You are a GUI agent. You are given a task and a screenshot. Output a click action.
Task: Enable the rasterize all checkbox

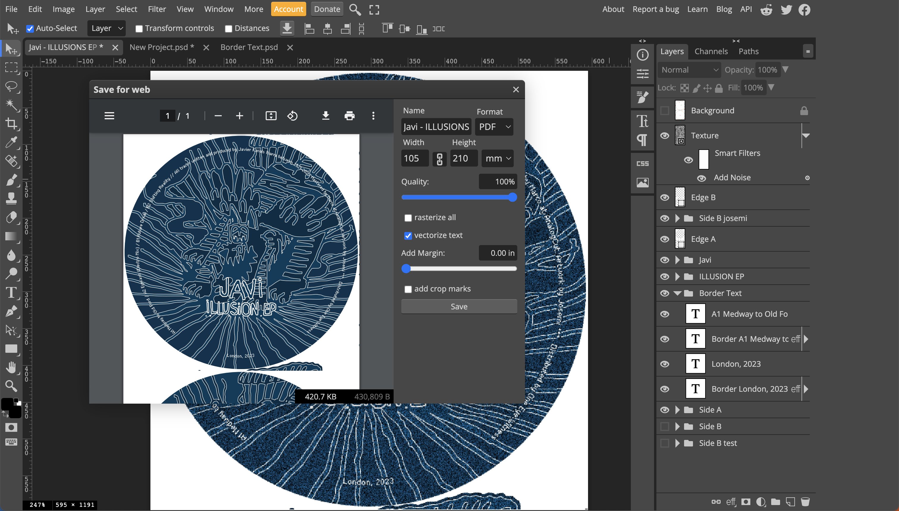[408, 218]
